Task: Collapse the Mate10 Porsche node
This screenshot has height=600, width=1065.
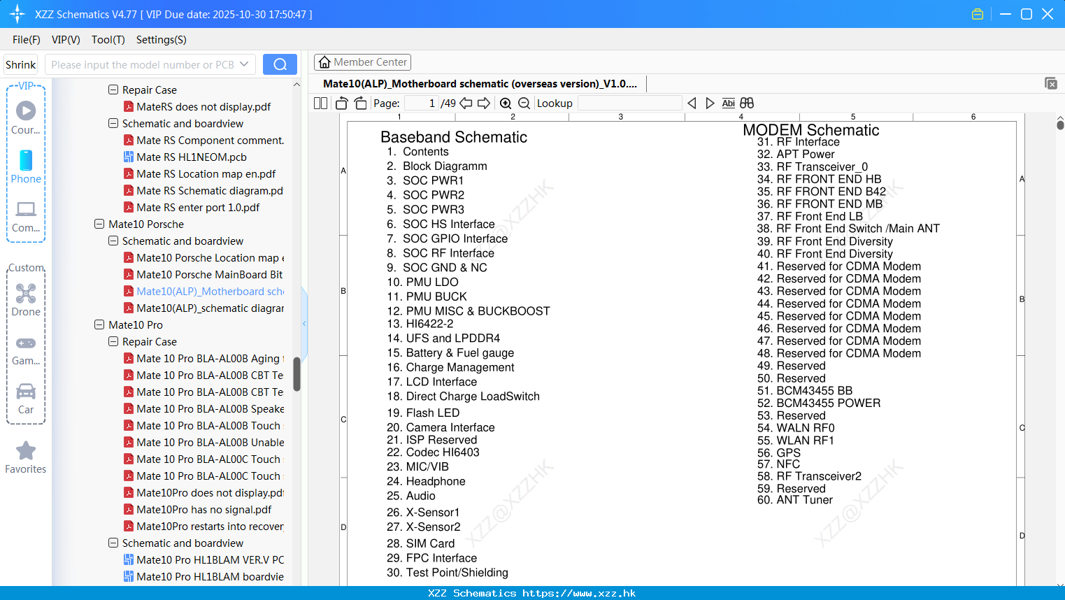Action: (99, 224)
